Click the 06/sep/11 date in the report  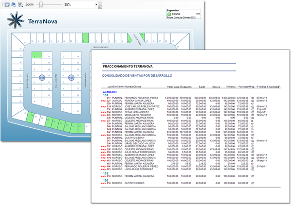pyautogui.click(x=262, y=161)
